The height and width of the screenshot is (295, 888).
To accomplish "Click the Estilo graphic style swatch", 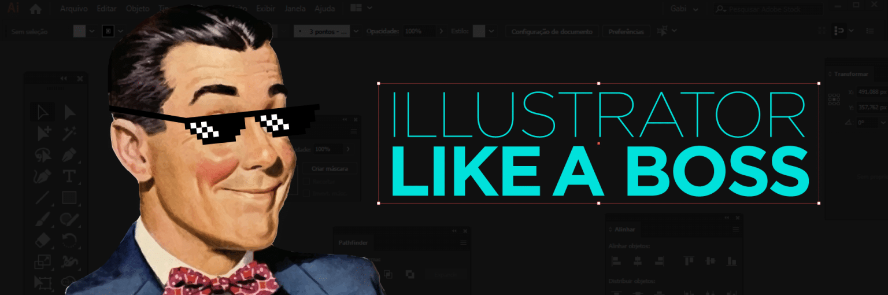I will coord(479,31).
